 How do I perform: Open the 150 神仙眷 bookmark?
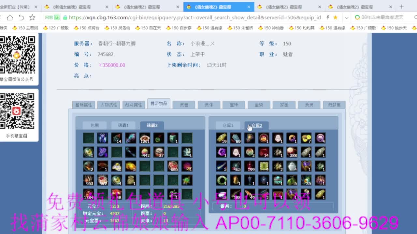[x=271, y=28]
